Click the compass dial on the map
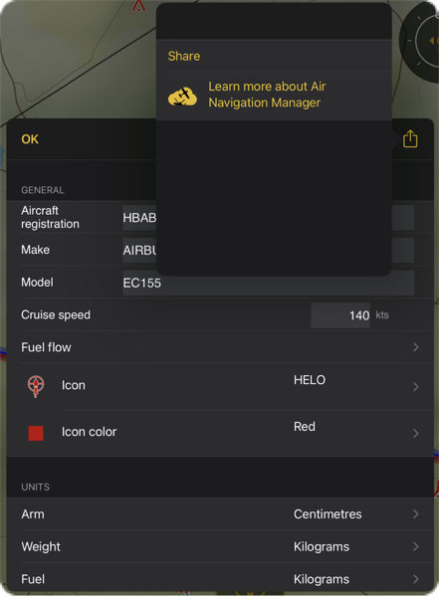439x596 pixels. pos(422,41)
